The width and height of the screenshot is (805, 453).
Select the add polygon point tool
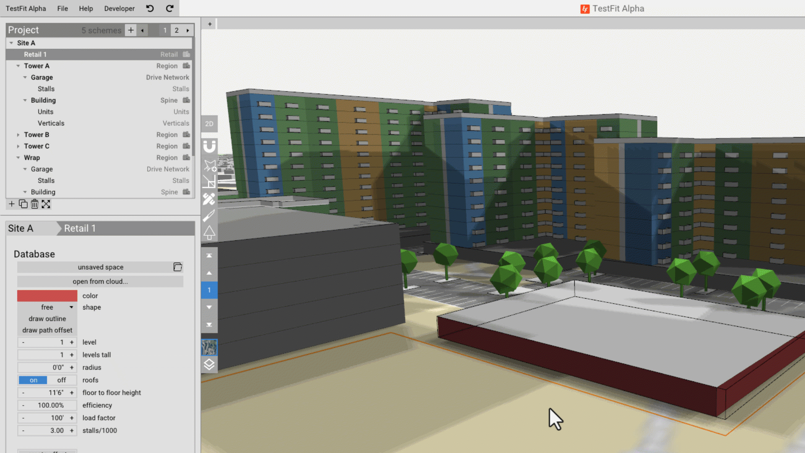coord(209,166)
